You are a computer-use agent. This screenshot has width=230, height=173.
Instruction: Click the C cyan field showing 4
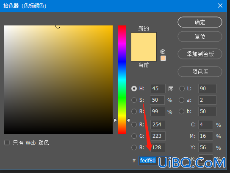click(206, 125)
